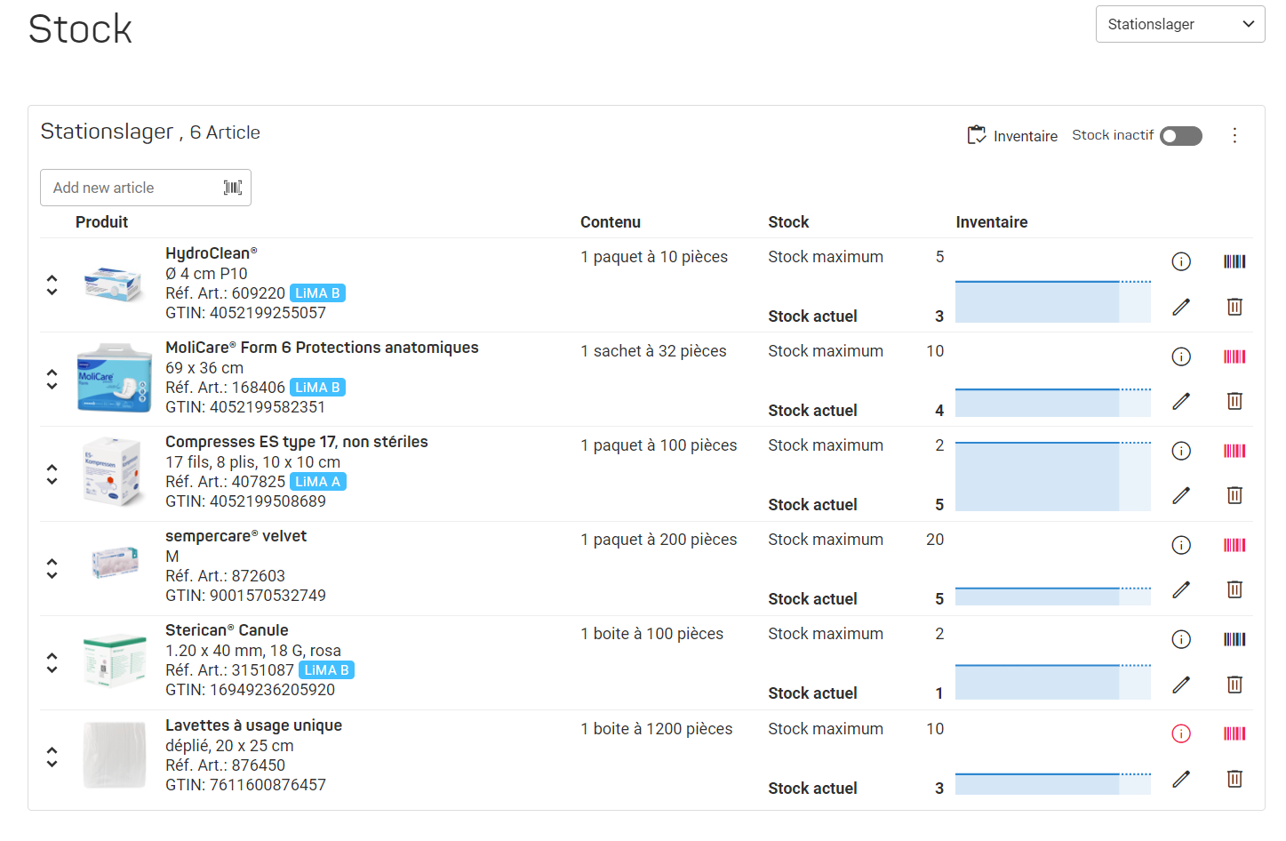The image size is (1286, 841).
Task: Click 'Stationslager , 6 Article' heading
Action: click(150, 132)
